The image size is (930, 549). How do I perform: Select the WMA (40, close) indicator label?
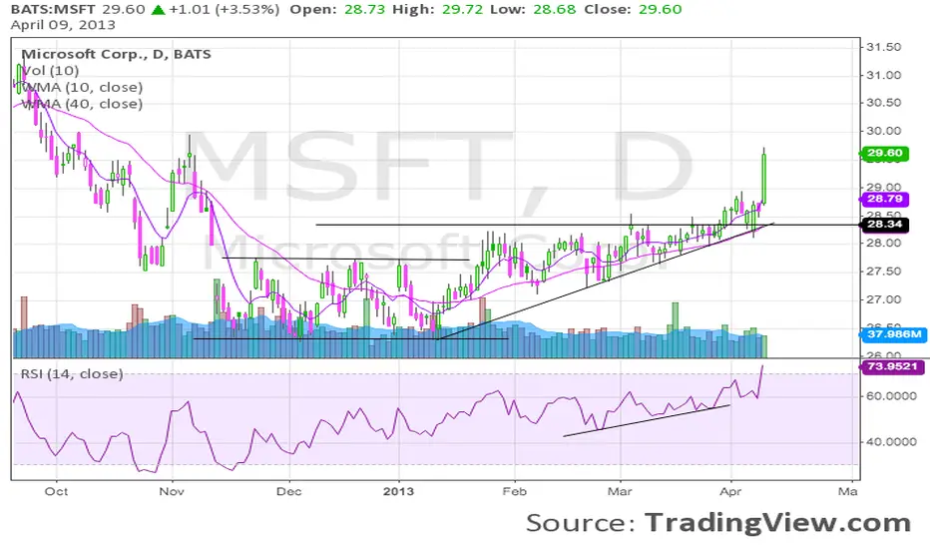[x=83, y=104]
